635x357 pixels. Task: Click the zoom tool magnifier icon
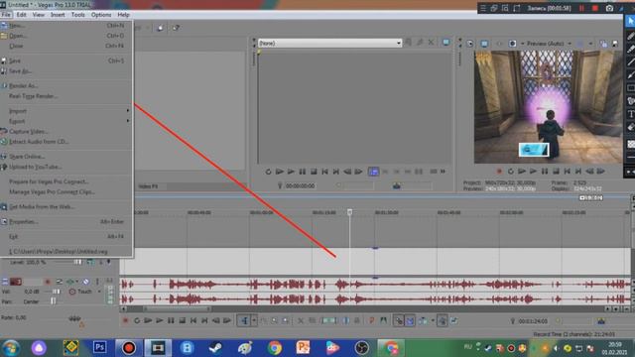pyautogui.click(x=275, y=321)
